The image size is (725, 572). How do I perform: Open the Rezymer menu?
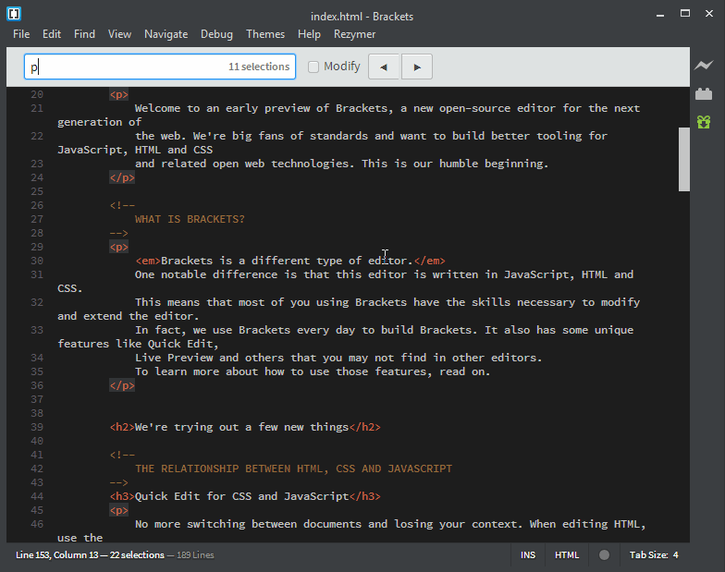[354, 34]
